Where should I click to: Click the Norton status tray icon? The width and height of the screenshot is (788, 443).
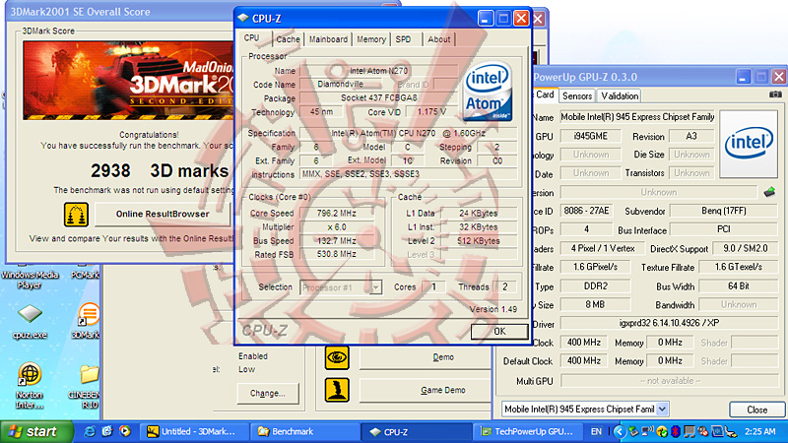(662, 431)
